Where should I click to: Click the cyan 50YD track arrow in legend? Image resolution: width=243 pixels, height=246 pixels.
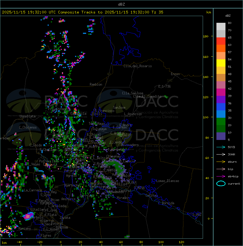click(x=221, y=147)
